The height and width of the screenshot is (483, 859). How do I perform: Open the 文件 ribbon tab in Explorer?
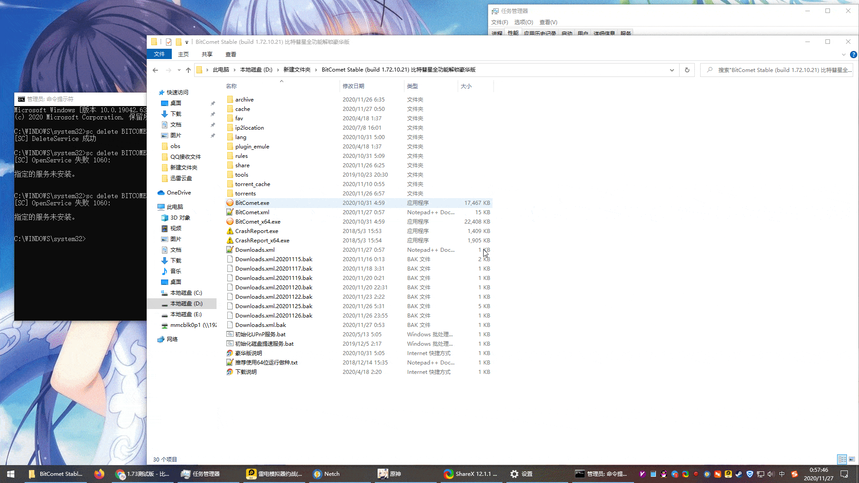click(159, 54)
